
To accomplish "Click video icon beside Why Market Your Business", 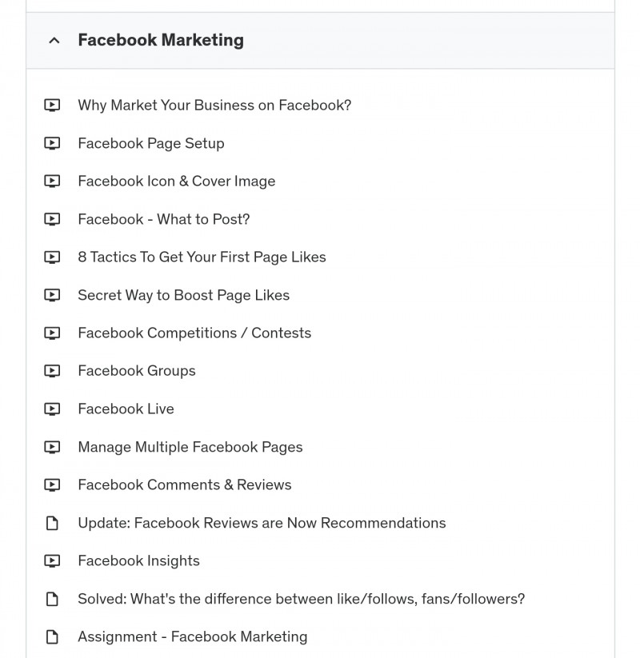I will click(52, 105).
